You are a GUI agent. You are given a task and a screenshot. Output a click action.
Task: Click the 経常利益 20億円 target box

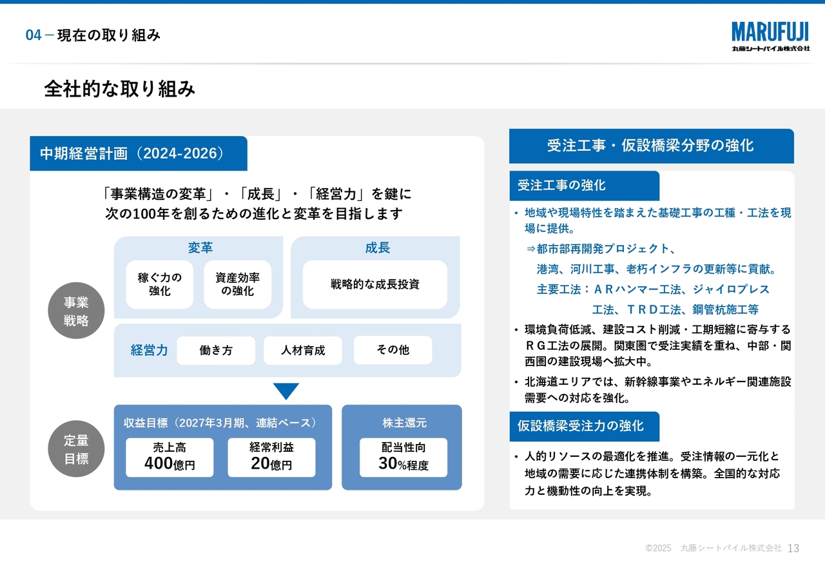tap(271, 457)
